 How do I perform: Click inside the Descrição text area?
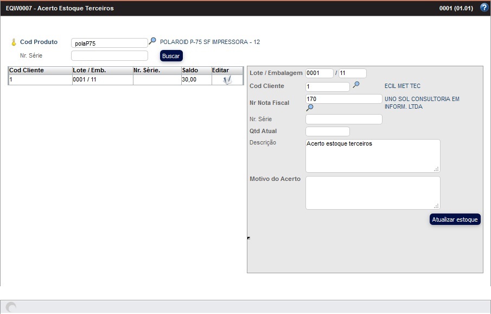(x=372, y=156)
